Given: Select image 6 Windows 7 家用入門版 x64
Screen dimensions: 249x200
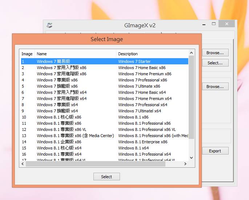Looking at the screenshot, I should (105, 92).
